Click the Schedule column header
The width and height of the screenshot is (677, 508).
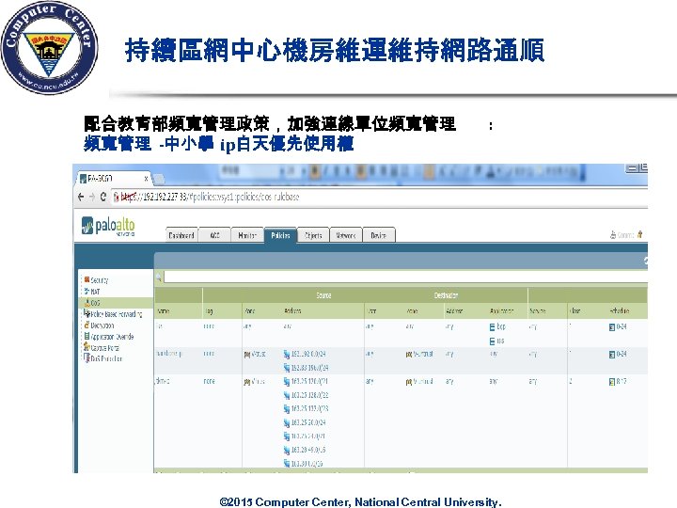pos(619,311)
